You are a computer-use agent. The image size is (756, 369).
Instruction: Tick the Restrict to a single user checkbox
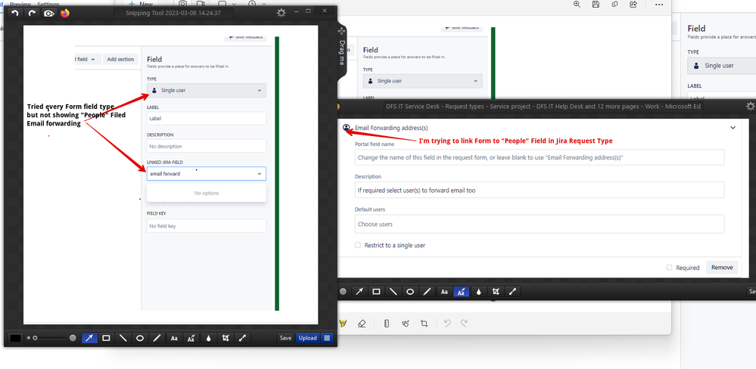pos(358,245)
